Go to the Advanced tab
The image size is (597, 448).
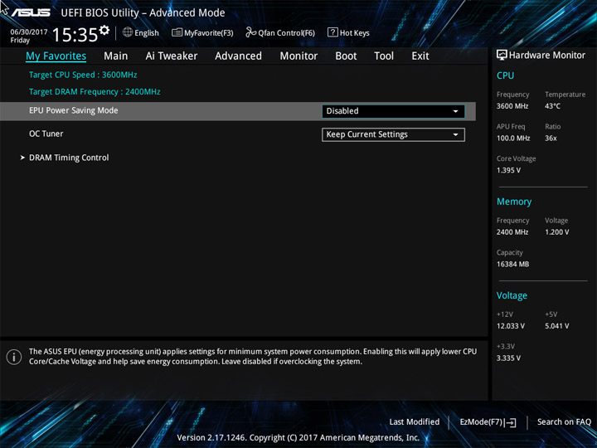tap(238, 56)
